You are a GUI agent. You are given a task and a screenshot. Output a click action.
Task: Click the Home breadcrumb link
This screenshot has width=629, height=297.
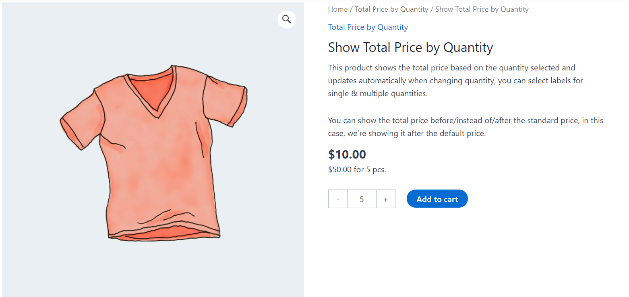[x=337, y=9]
